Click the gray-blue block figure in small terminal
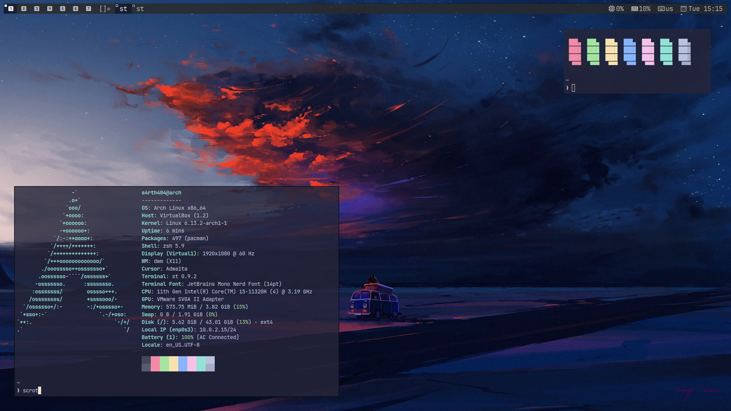Image resolution: width=731 pixels, height=411 pixels. (x=685, y=52)
